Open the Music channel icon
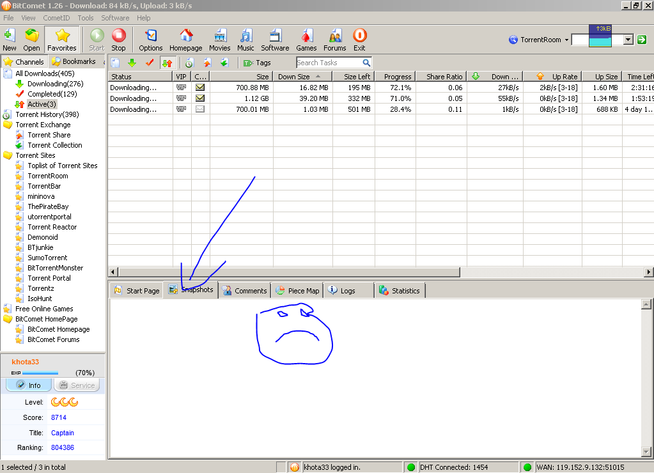654x473 pixels. click(245, 40)
